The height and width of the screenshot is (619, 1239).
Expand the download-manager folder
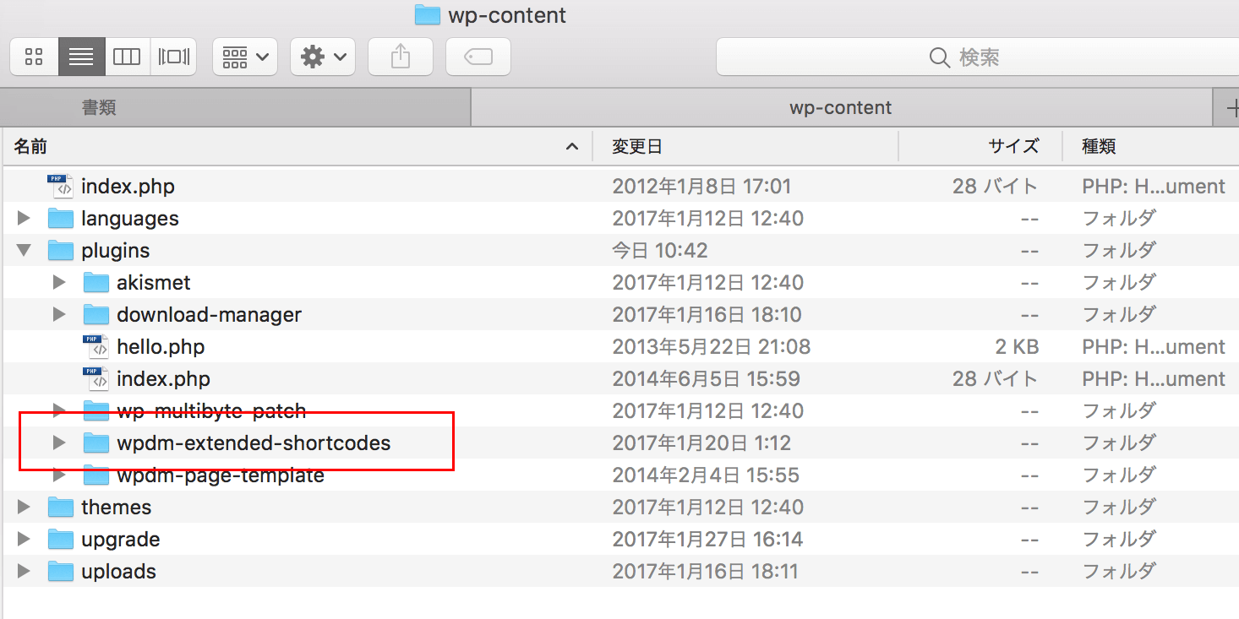tap(59, 315)
